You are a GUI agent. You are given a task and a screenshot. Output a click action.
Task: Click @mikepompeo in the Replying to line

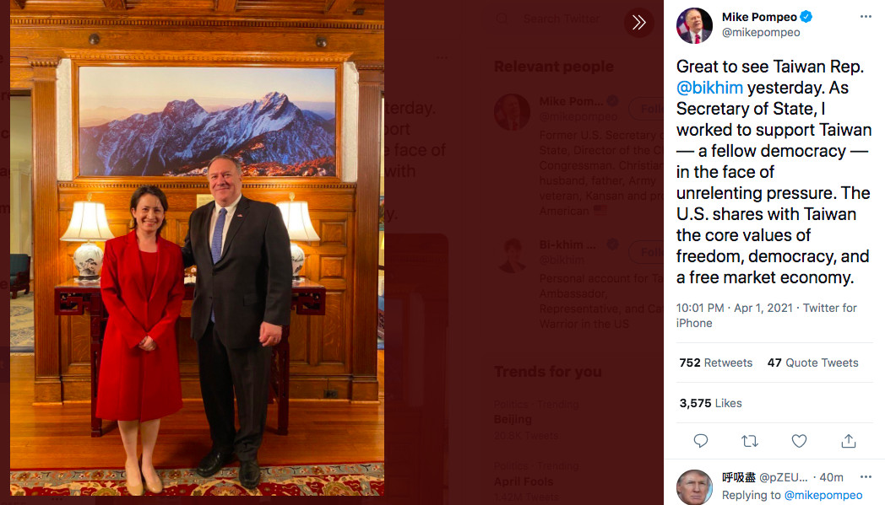[x=823, y=496]
